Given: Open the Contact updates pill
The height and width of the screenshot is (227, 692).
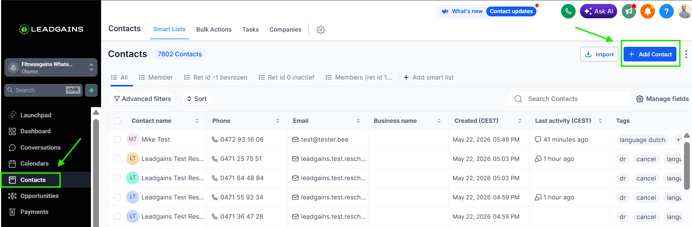Looking at the screenshot, I should 511,11.
